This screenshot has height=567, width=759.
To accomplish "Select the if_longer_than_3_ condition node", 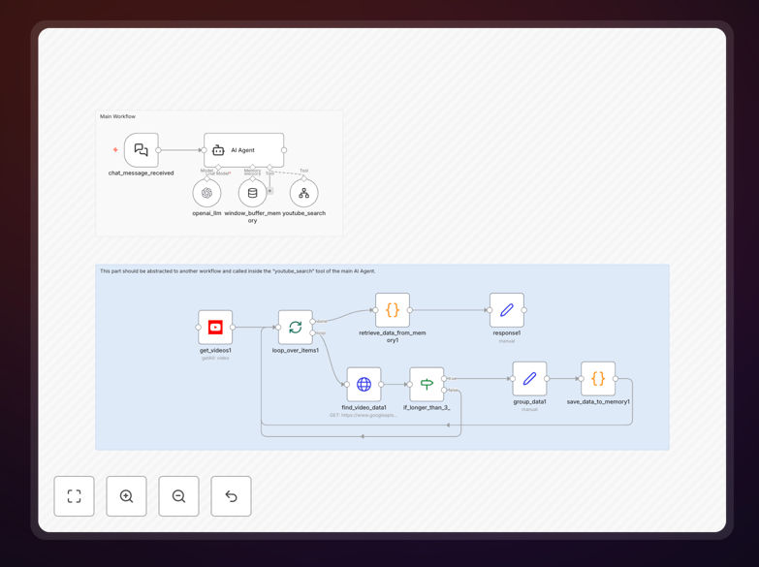I will click(427, 385).
